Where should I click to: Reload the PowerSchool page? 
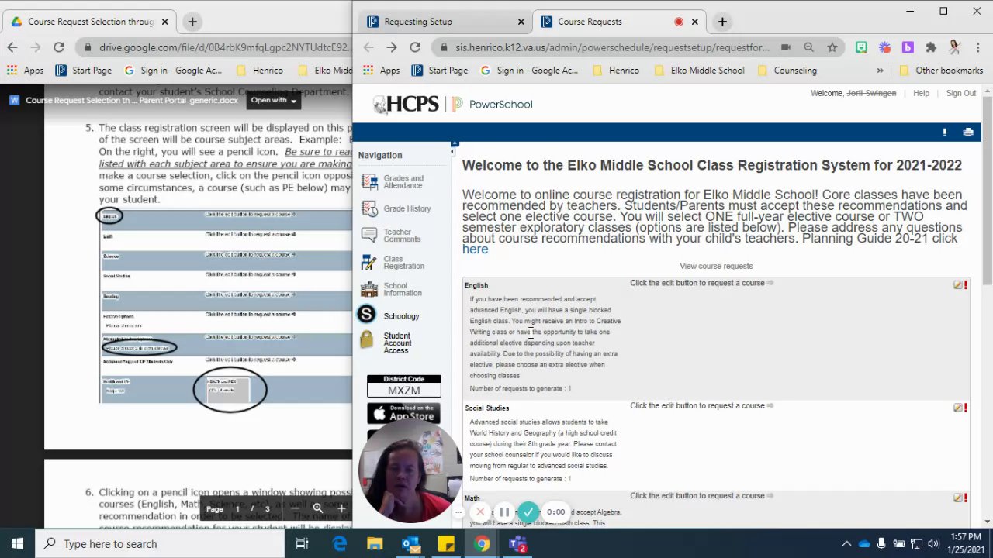415,47
